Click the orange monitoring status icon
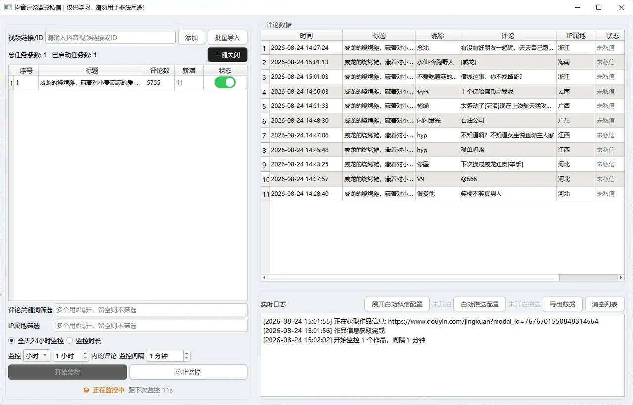633x405 pixels. [x=86, y=390]
